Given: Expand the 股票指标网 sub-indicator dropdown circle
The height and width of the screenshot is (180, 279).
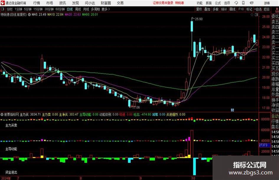Looking at the screenshot, I should [x=2, y=114].
